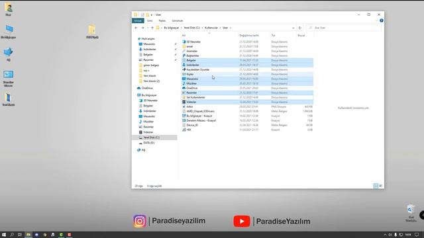Select Belgeler folder in the file list
Screen dimensions: 424x238
click(x=248, y=60)
